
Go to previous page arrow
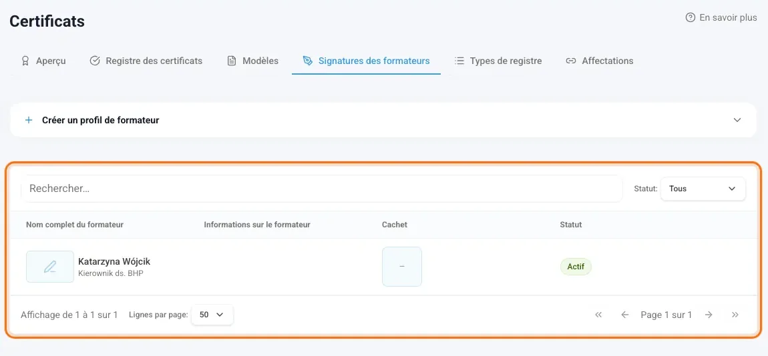624,315
